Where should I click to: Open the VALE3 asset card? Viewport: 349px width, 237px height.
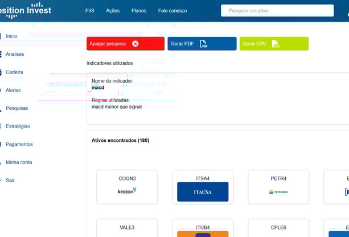tap(127, 228)
